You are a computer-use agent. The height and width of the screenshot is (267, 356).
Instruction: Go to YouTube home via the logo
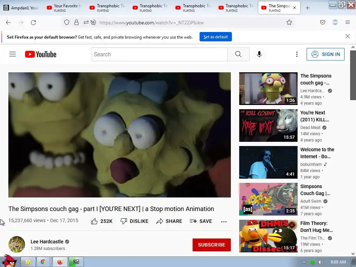coord(41,54)
